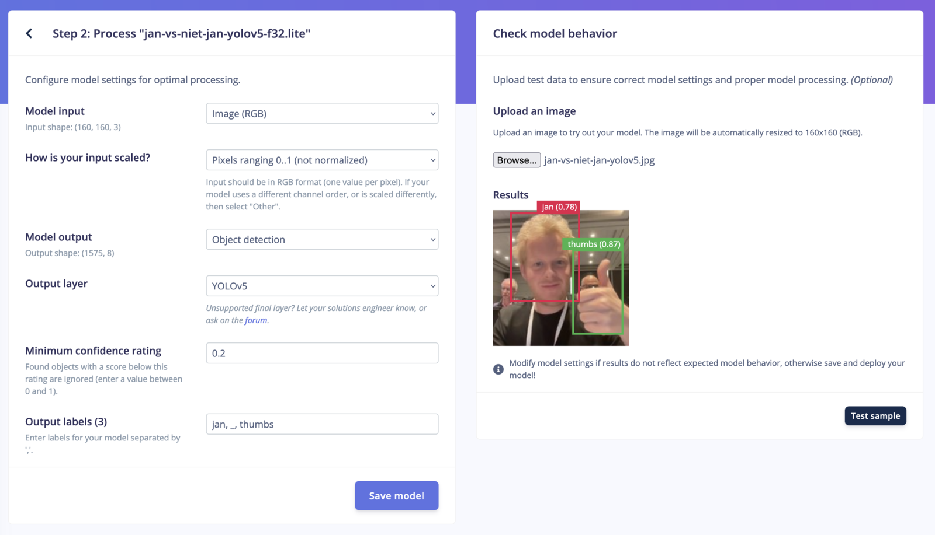Click the Output labels text field
The height and width of the screenshot is (535, 935).
point(322,424)
